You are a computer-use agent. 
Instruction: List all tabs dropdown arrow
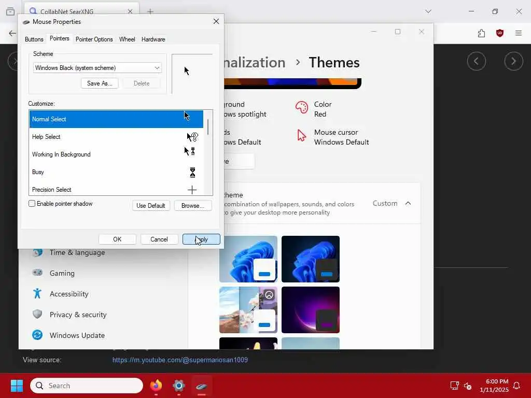click(428, 11)
